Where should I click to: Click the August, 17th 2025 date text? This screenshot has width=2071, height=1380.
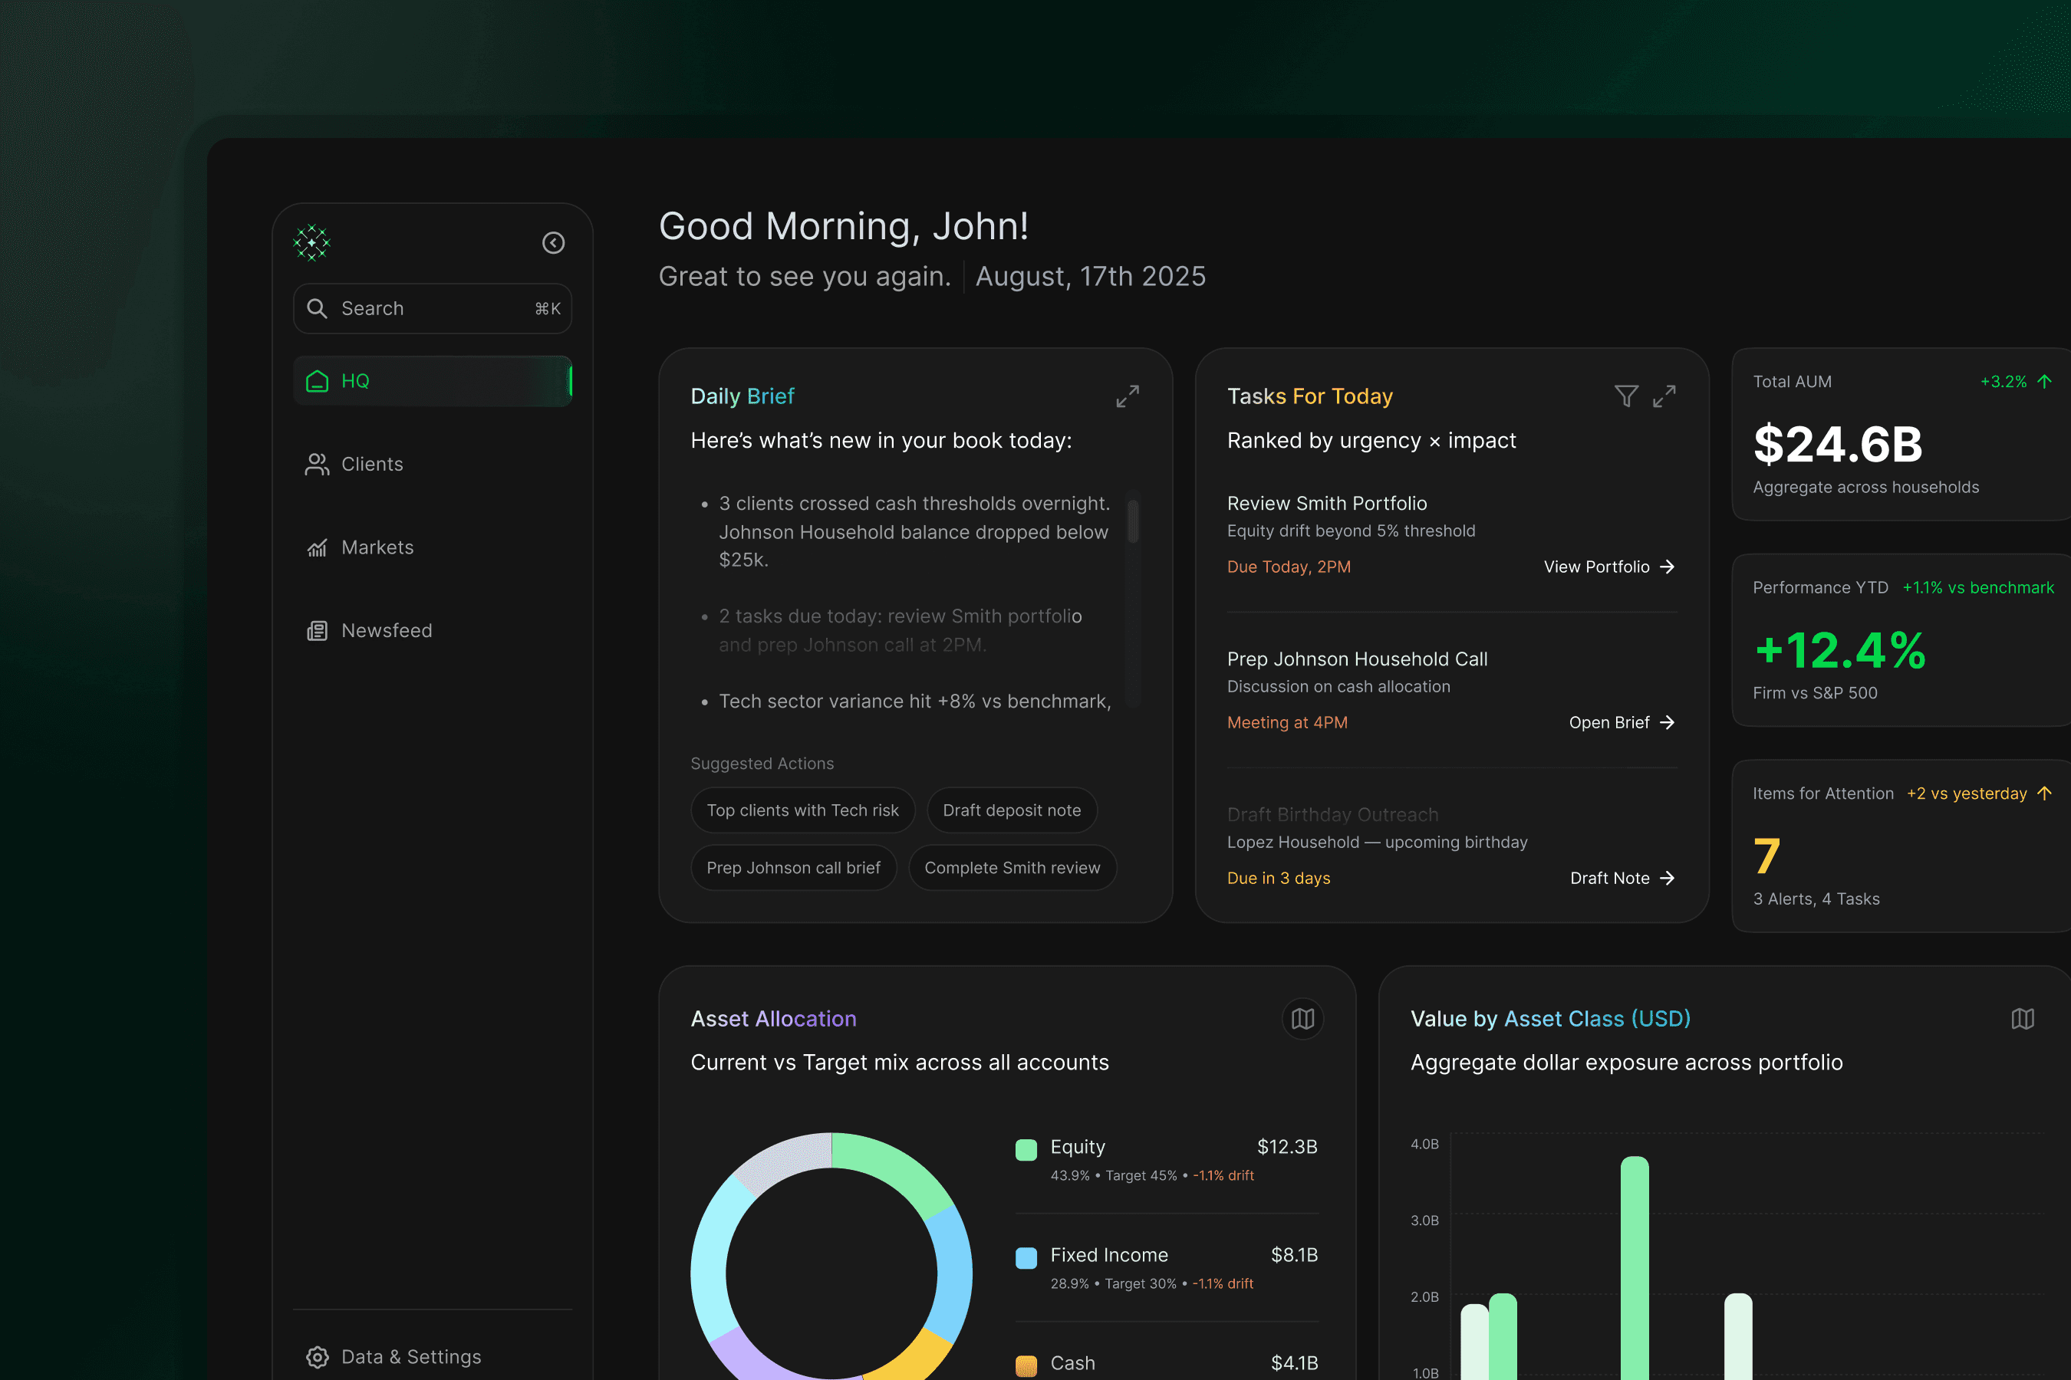tap(1090, 276)
